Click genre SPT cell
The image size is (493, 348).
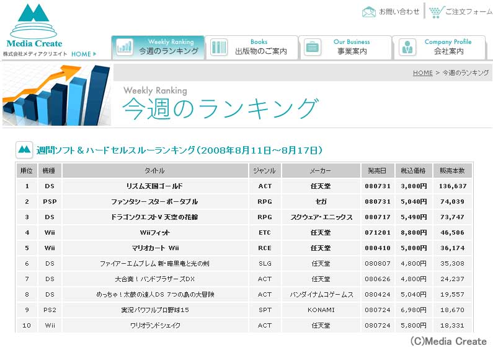click(265, 310)
